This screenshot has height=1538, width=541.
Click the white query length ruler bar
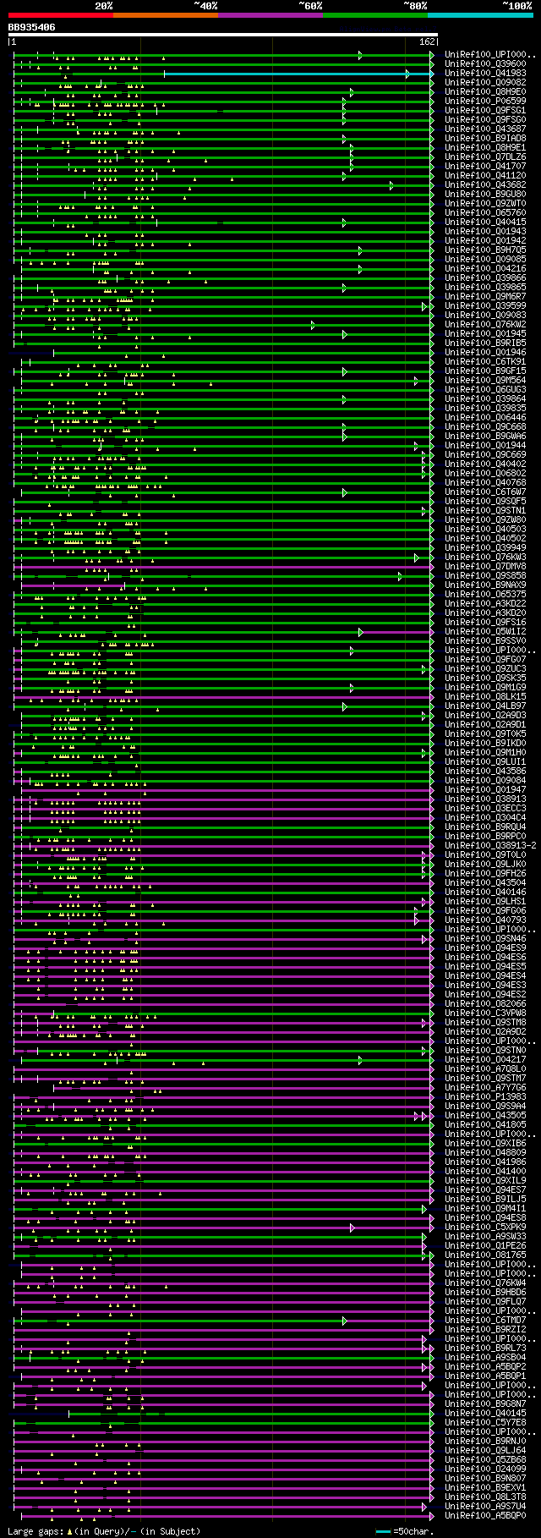(222, 35)
